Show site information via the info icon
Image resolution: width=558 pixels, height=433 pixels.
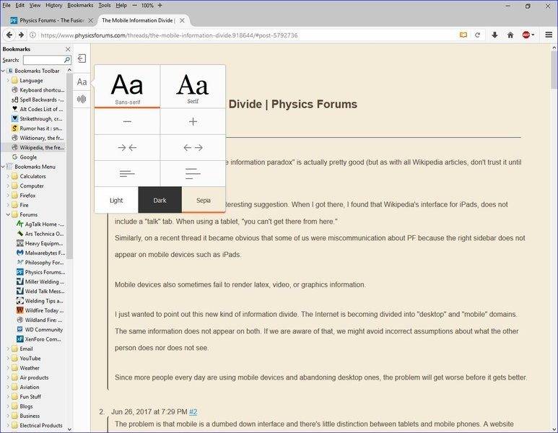click(32, 35)
